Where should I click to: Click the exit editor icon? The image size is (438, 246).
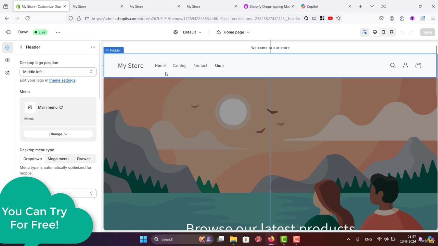tap(8, 32)
